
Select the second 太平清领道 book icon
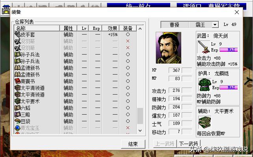pos(17,95)
